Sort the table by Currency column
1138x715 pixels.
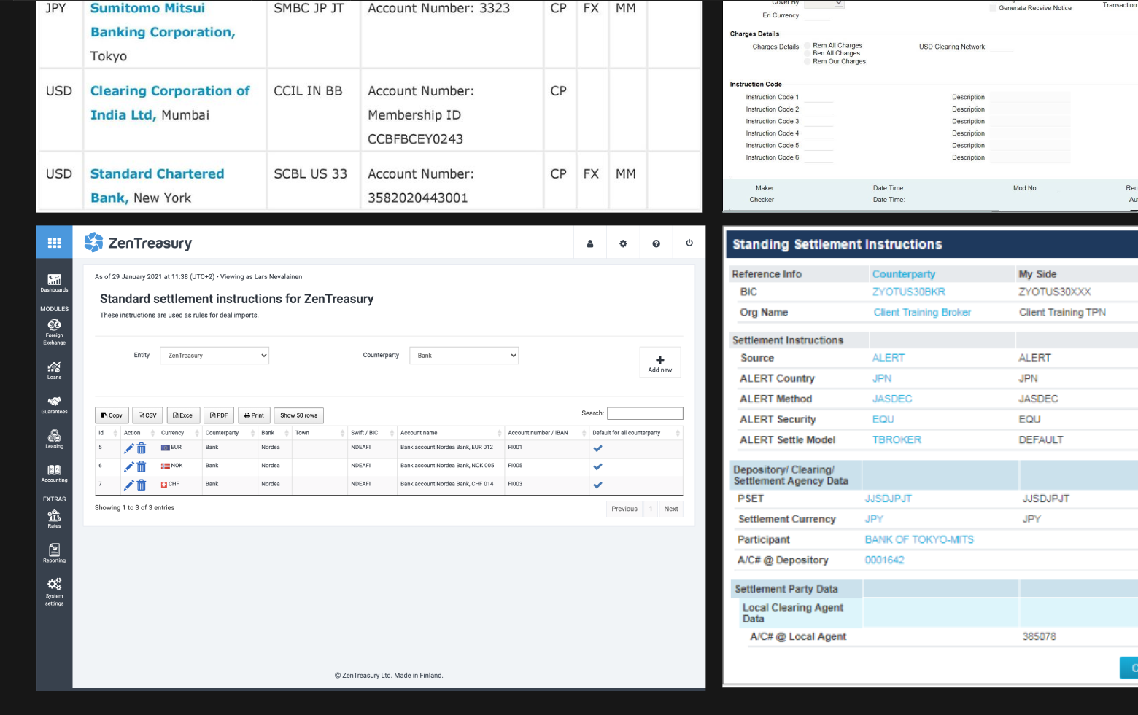(x=179, y=433)
